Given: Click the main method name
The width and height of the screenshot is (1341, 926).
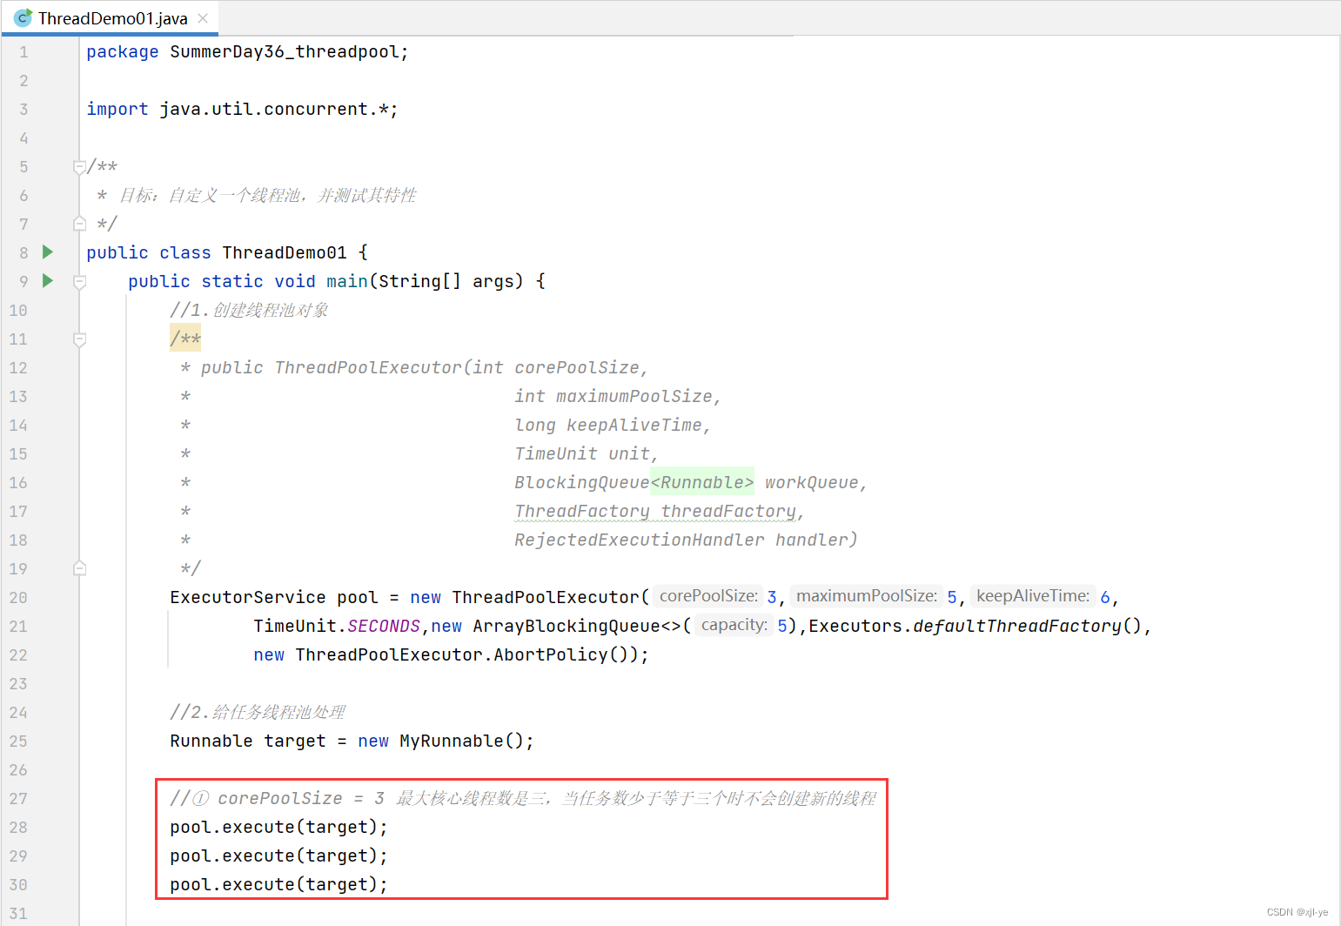Looking at the screenshot, I should click(x=347, y=282).
